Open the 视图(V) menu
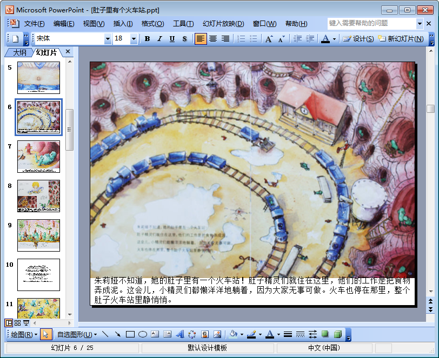439x358 pixels. (94, 24)
